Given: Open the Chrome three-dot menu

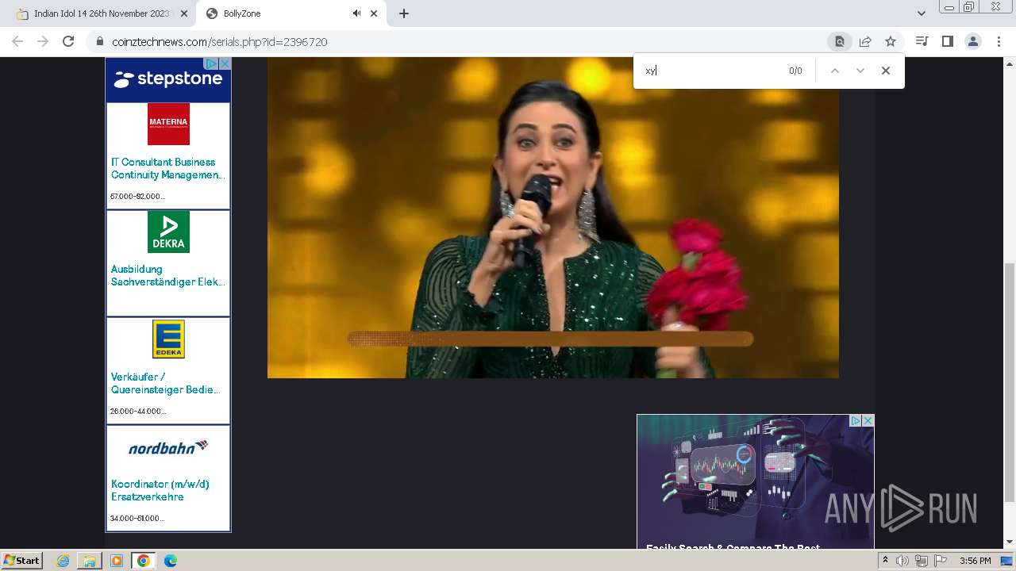Looking at the screenshot, I should [999, 41].
